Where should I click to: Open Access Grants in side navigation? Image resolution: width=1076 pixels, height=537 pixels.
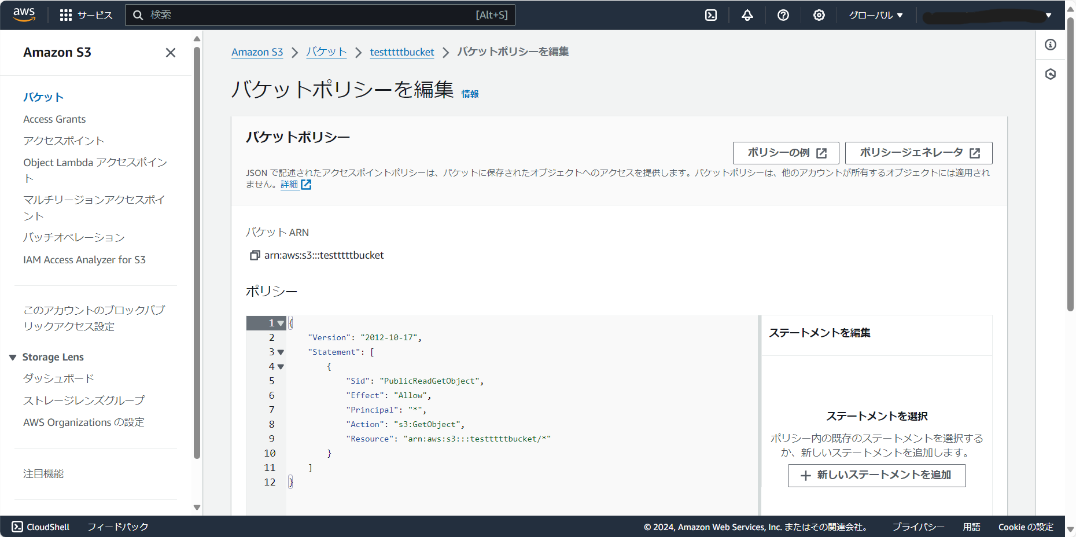point(54,119)
